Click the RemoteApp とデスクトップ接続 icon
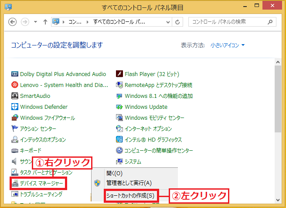Image resolution: width=286 pixels, height=208 pixels. pyautogui.click(x=119, y=85)
